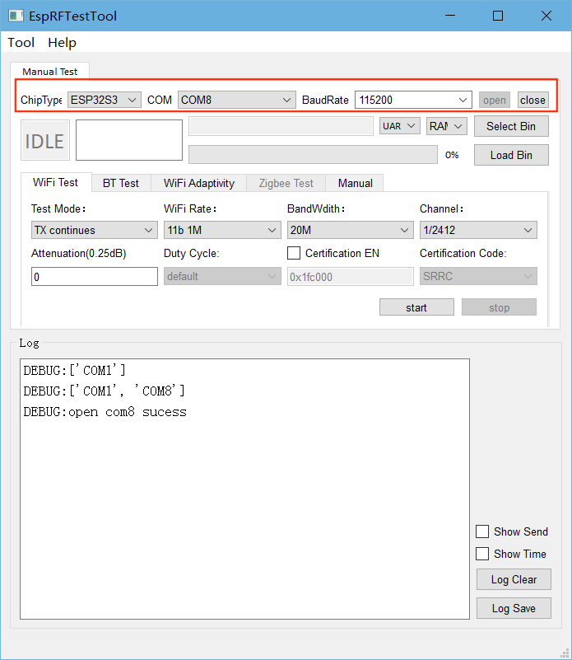Toggle the Show Time checkbox
572x660 pixels.
pyautogui.click(x=482, y=554)
